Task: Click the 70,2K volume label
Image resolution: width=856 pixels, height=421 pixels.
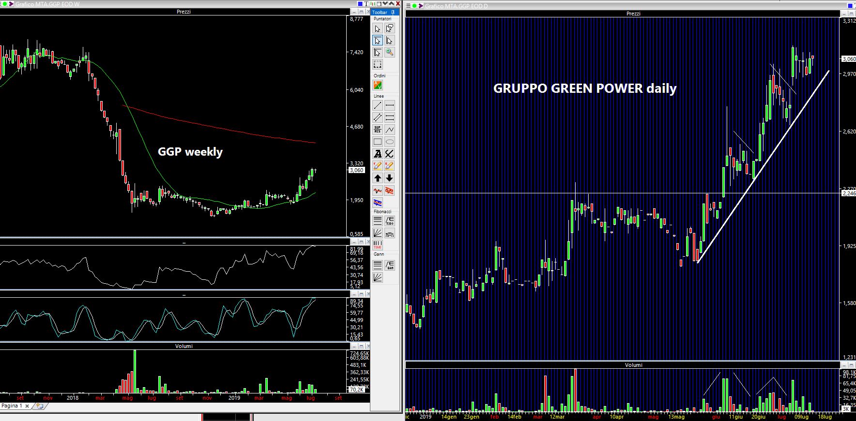Action: pos(356,390)
